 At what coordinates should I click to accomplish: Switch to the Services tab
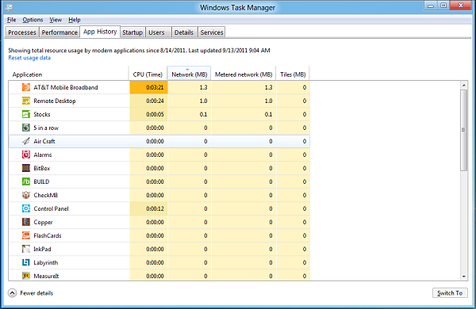click(212, 32)
